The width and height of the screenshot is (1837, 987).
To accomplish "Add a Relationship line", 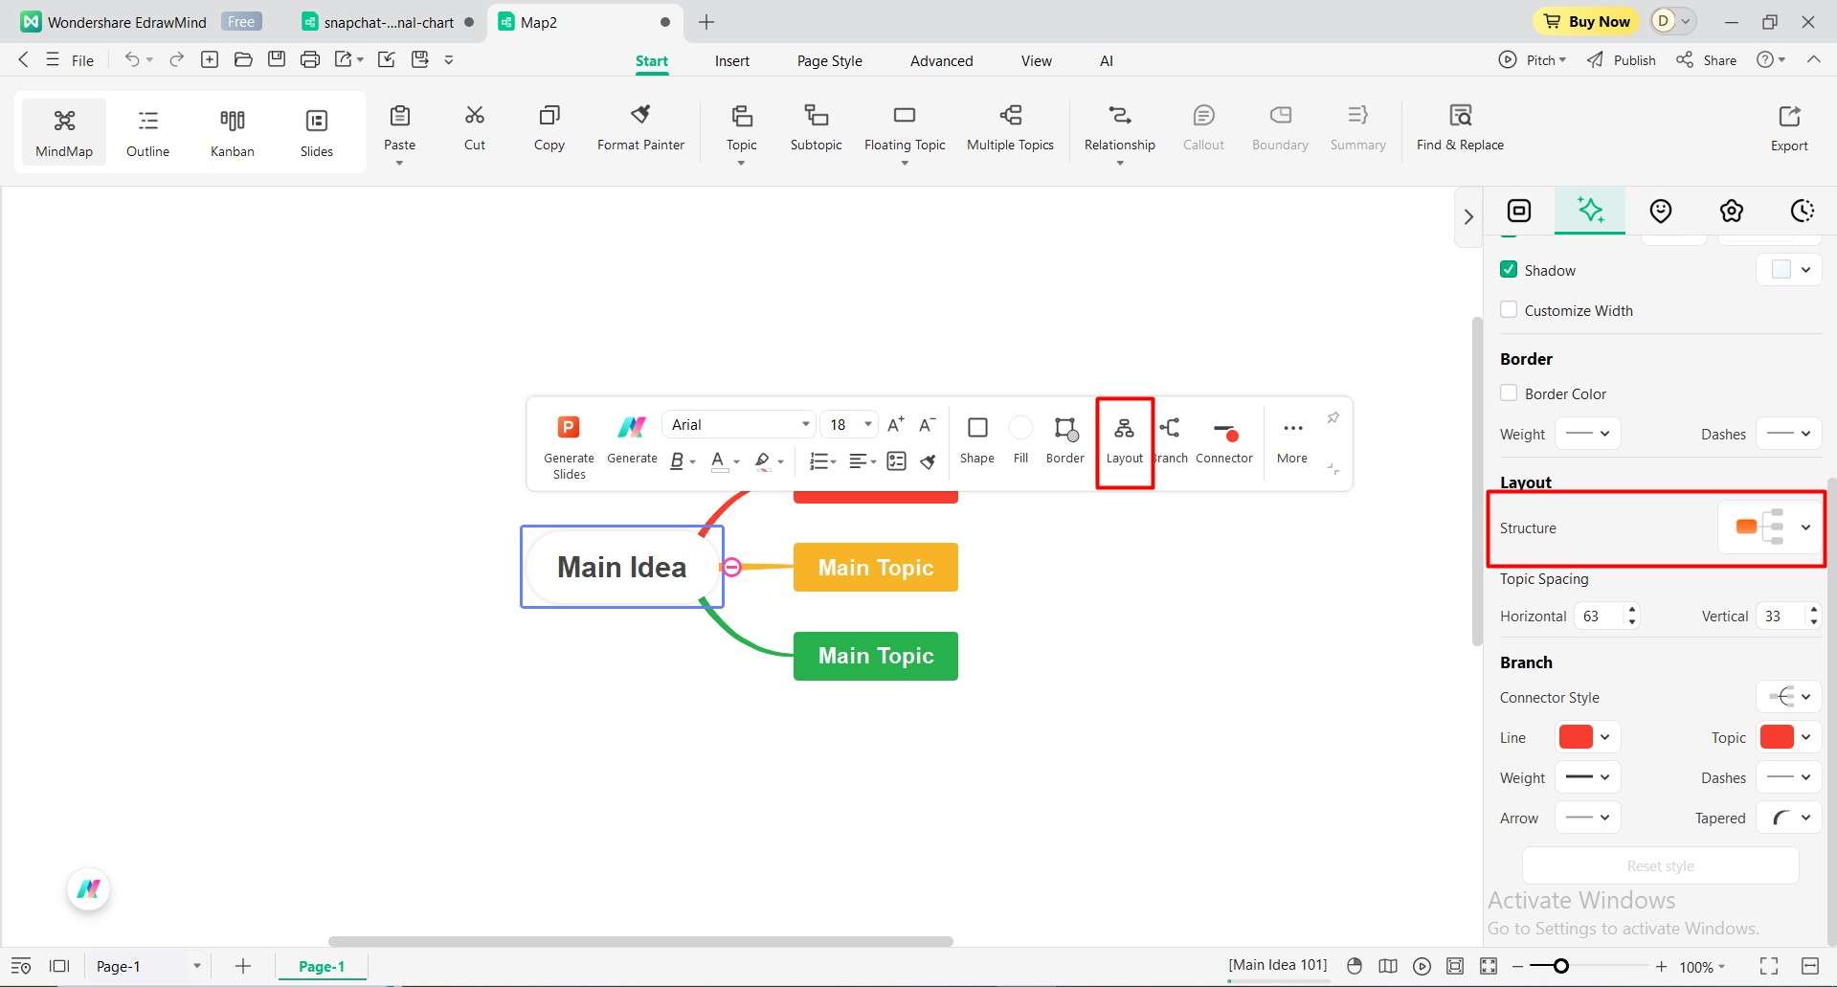I will coord(1118,125).
